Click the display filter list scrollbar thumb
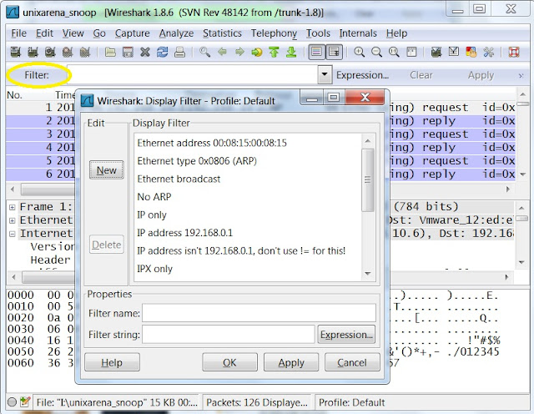 tap(367, 180)
